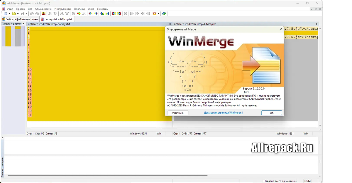Viewport: 352px width, 183px height.
Task: Confirm the About dialog with OK
Action: pyautogui.click(x=272, y=113)
